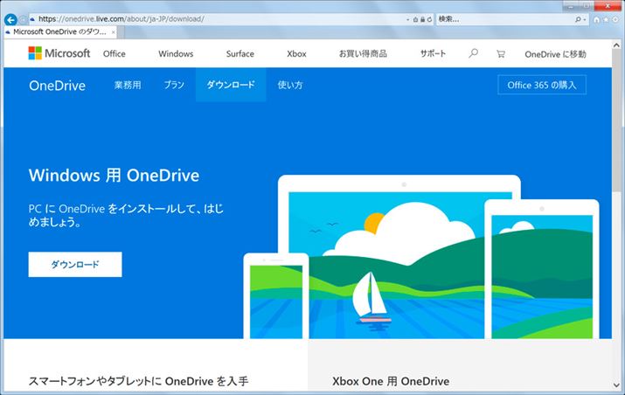The width and height of the screenshot is (625, 395).
Task: Click the browser forward arrow button
Action: [x=23, y=19]
